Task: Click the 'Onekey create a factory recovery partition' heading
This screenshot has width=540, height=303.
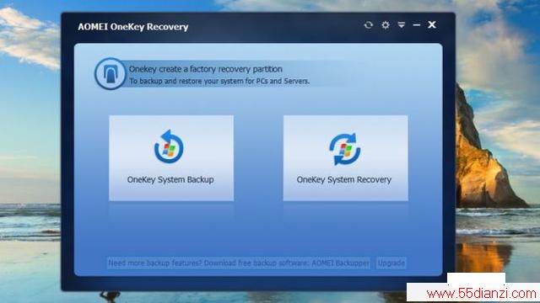Action: [206, 69]
